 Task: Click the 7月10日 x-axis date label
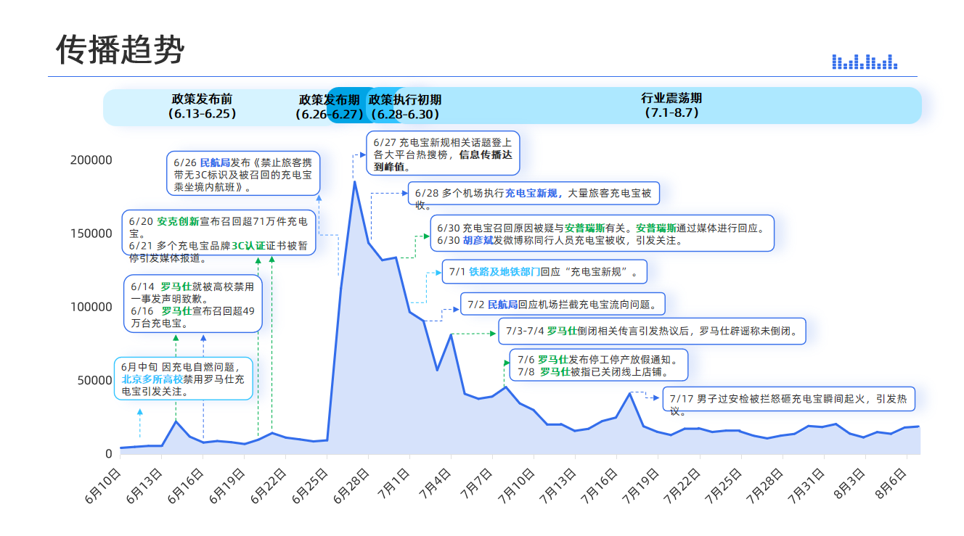tap(516, 486)
